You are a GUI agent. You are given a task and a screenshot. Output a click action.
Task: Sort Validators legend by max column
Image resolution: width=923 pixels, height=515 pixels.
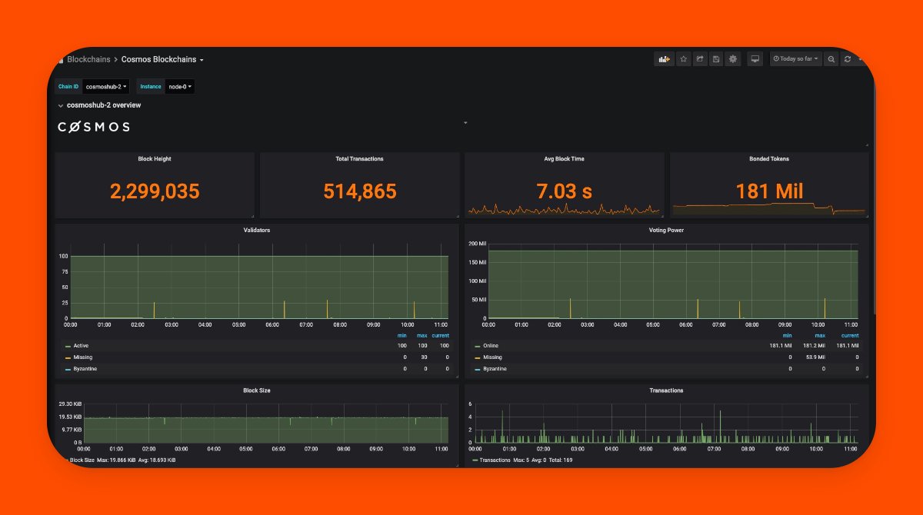[422, 335]
